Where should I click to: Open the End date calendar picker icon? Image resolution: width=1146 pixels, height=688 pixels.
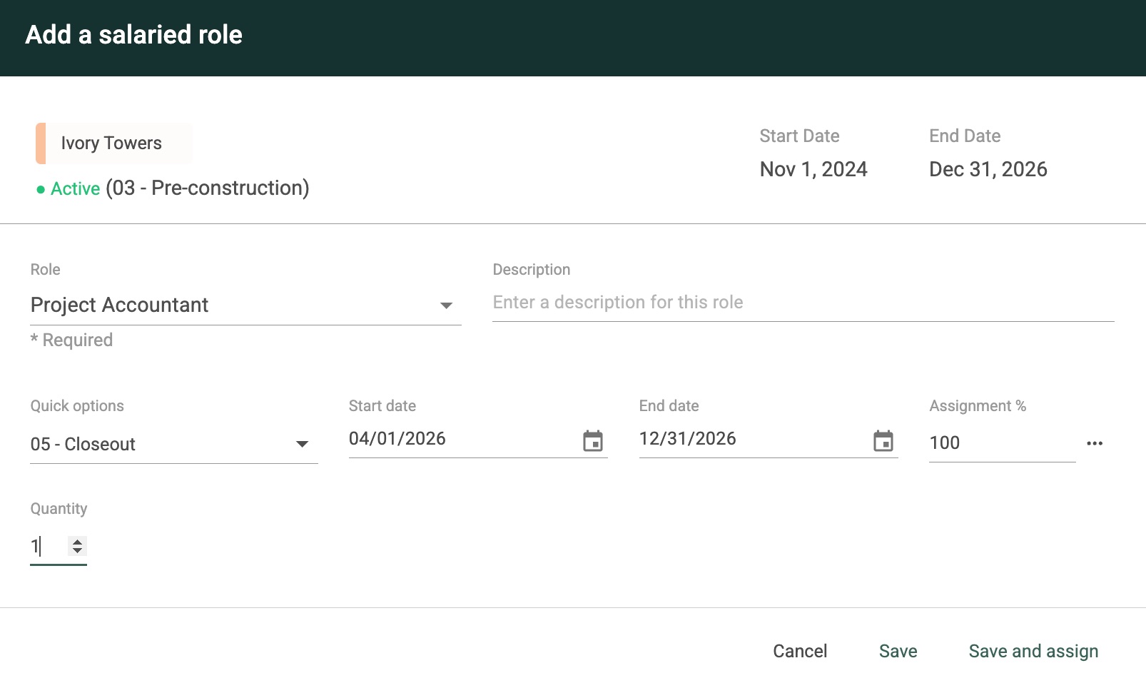(883, 441)
